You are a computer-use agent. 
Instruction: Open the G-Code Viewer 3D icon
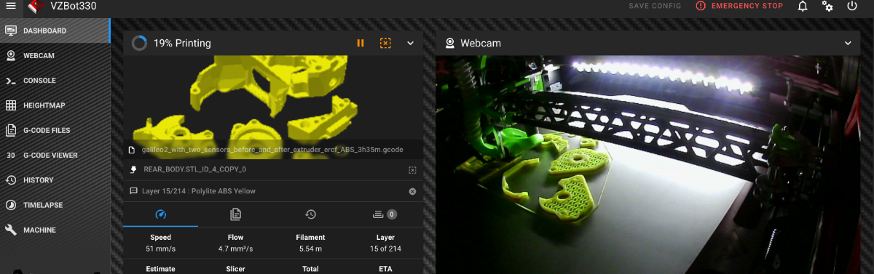tap(11, 156)
